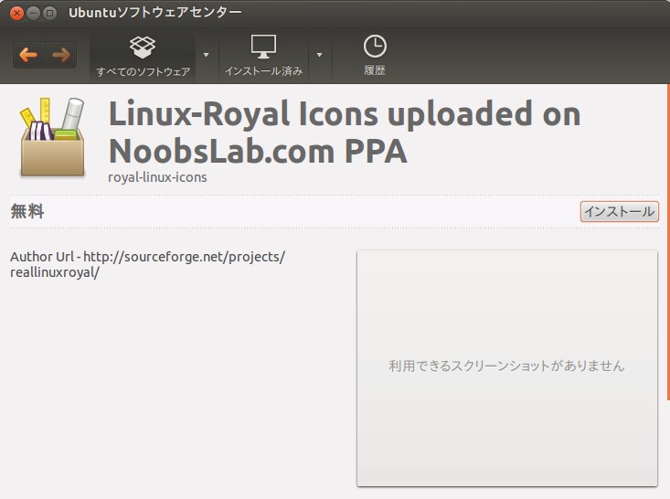The width and height of the screenshot is (670, 499).
Task: Click the Author Url sourceforge text
Action: [147, 264]
